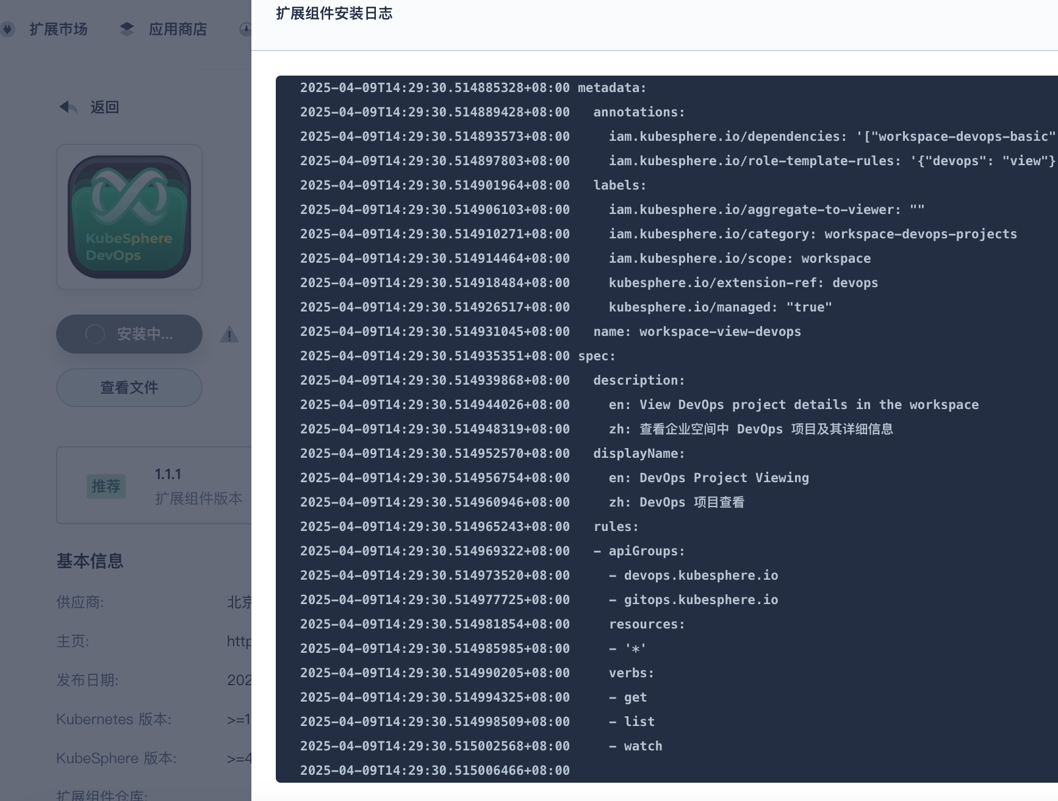1058x801 pixels.
Task: Click the kubesphere.io/managed "true" line
Action: pyautogui.click(x=566, y=307)
